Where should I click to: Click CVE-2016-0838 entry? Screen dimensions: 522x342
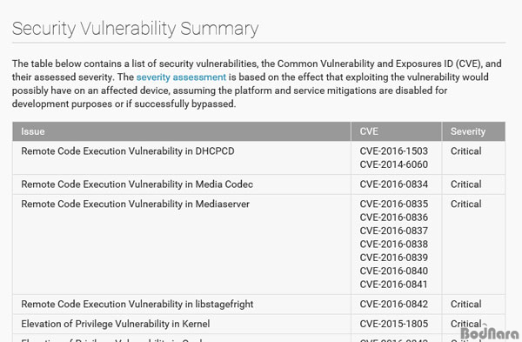(393, 244)
